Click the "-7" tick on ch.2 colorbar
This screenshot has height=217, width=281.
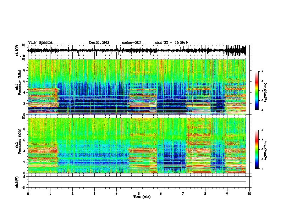tap(262, 168)
